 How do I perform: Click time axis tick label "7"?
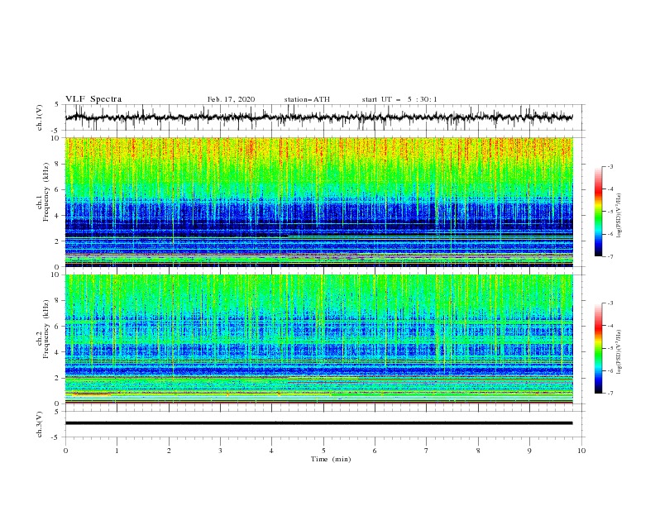coord(426,451)
